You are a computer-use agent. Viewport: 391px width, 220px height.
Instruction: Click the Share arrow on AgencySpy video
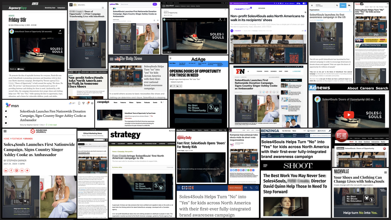60,32
